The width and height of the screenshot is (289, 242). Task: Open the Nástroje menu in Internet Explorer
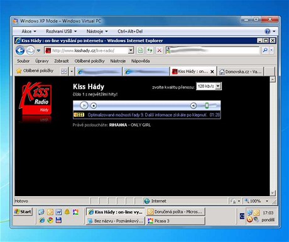point(118,61)
